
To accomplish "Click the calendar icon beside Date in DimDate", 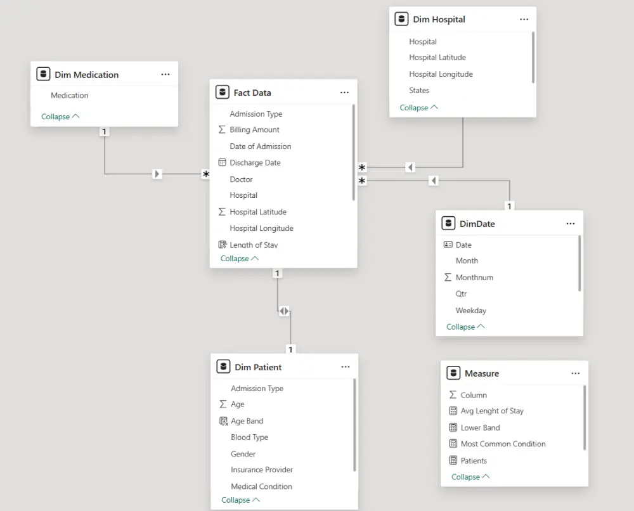I will coord(449,244).
